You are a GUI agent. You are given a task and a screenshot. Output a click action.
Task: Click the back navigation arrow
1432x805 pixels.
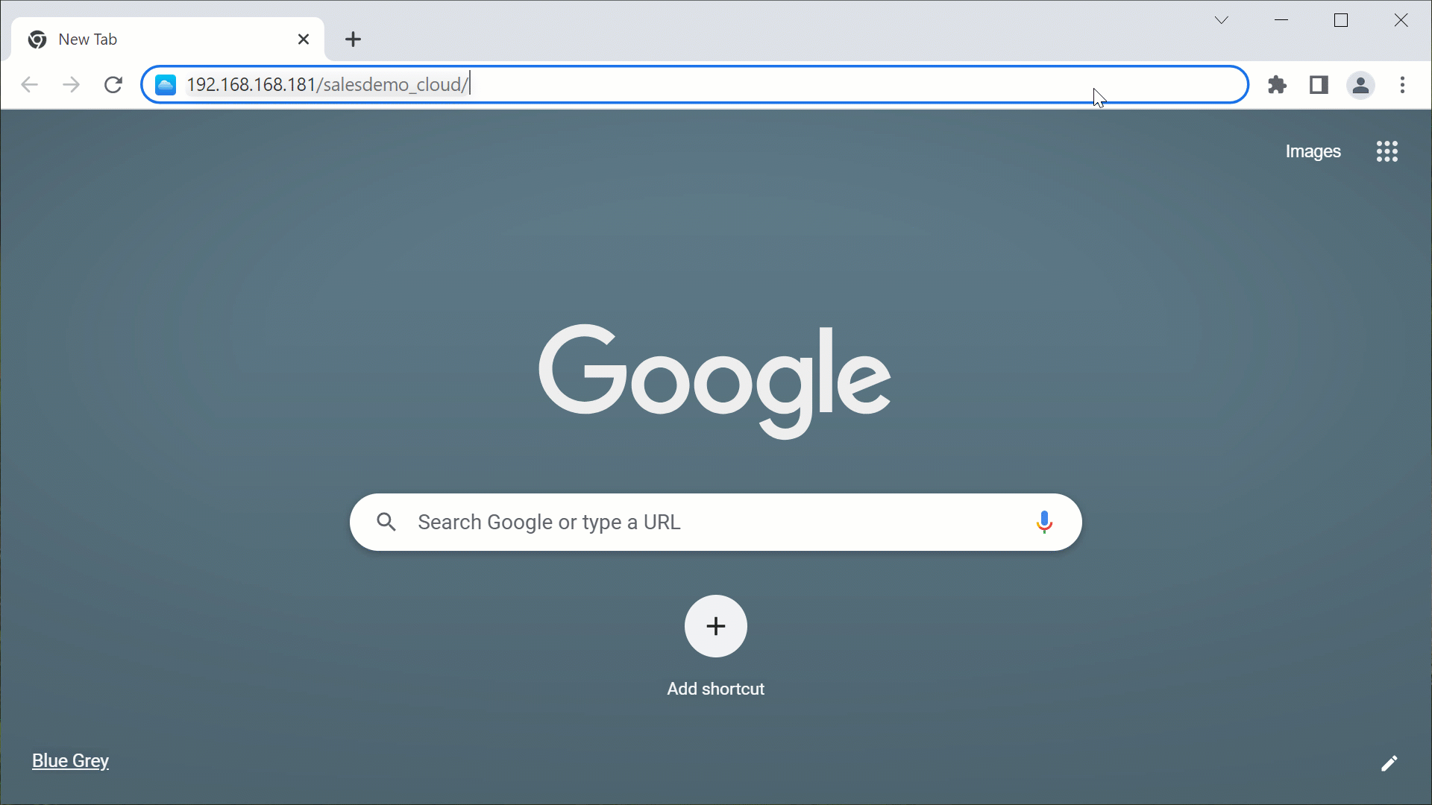click(x=29, y=85)
